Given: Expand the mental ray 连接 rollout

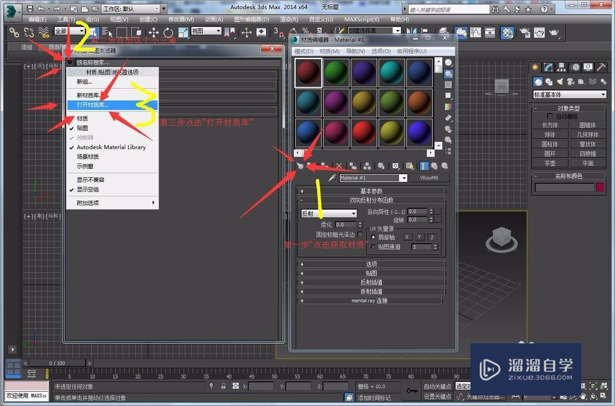Looking at the screenshot, I should (x=370, y=300).
